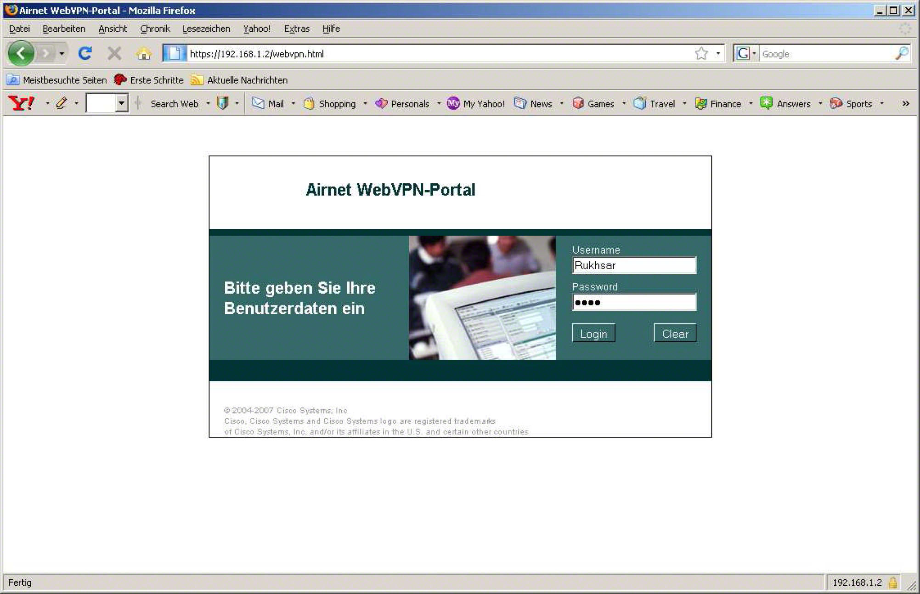Click the Shopping icon on Yahoo toolbar
This screenshot has width=920, height=594.
pyautogui.click(x=310, y=103)
